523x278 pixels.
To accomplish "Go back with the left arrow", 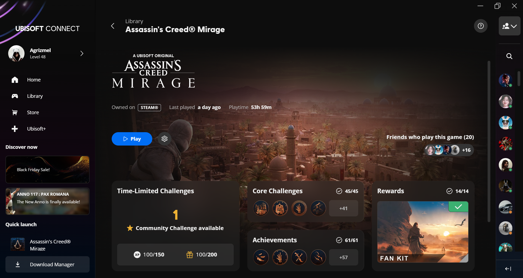I will tap(113, 26).
